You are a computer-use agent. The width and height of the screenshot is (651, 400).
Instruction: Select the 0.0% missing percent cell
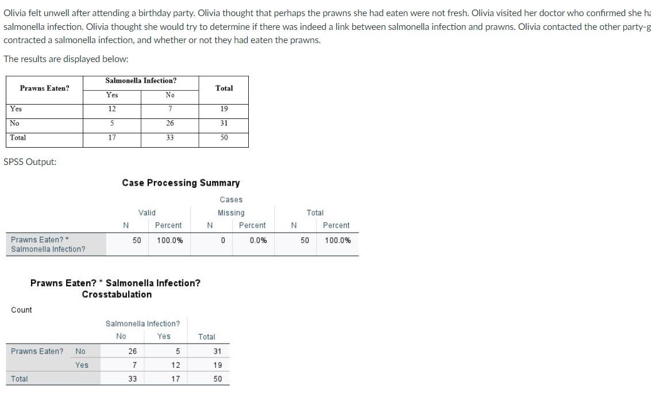point(258,240)
